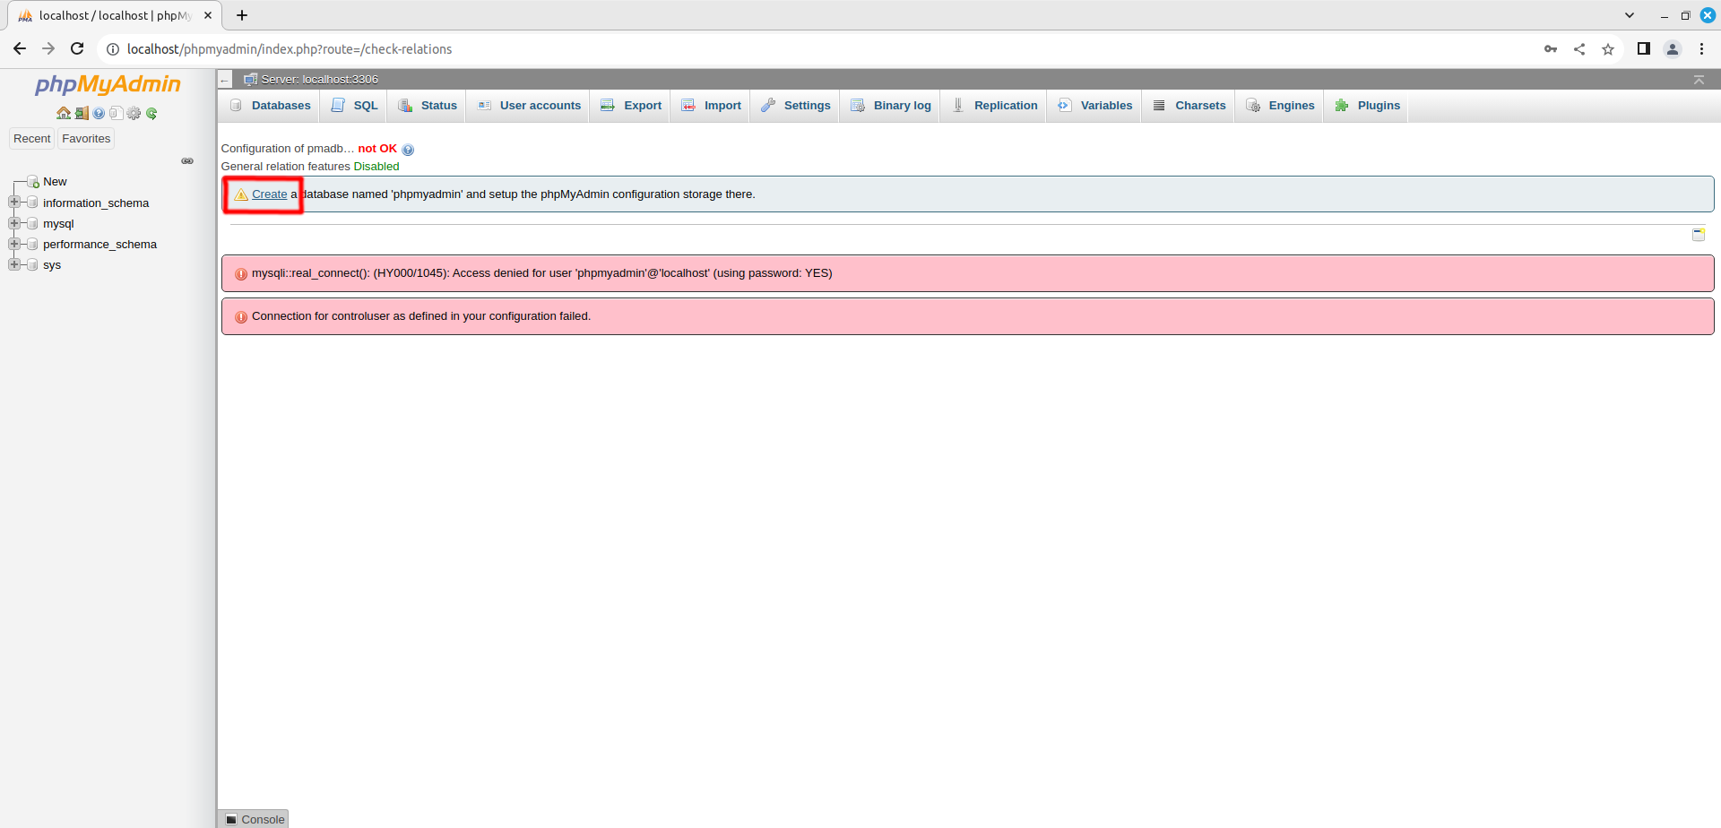Open the Settings tab
The image size is (1721, 828).
[x=796, y=106]
